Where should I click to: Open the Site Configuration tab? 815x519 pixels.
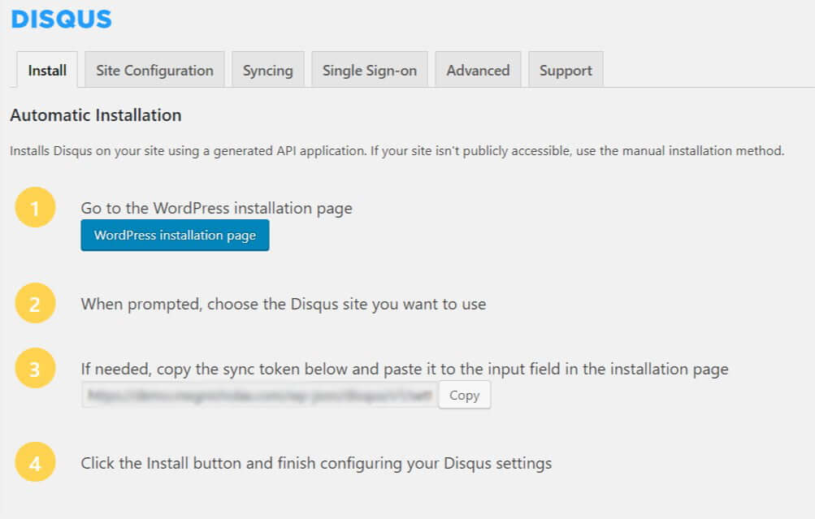(154, 70)
